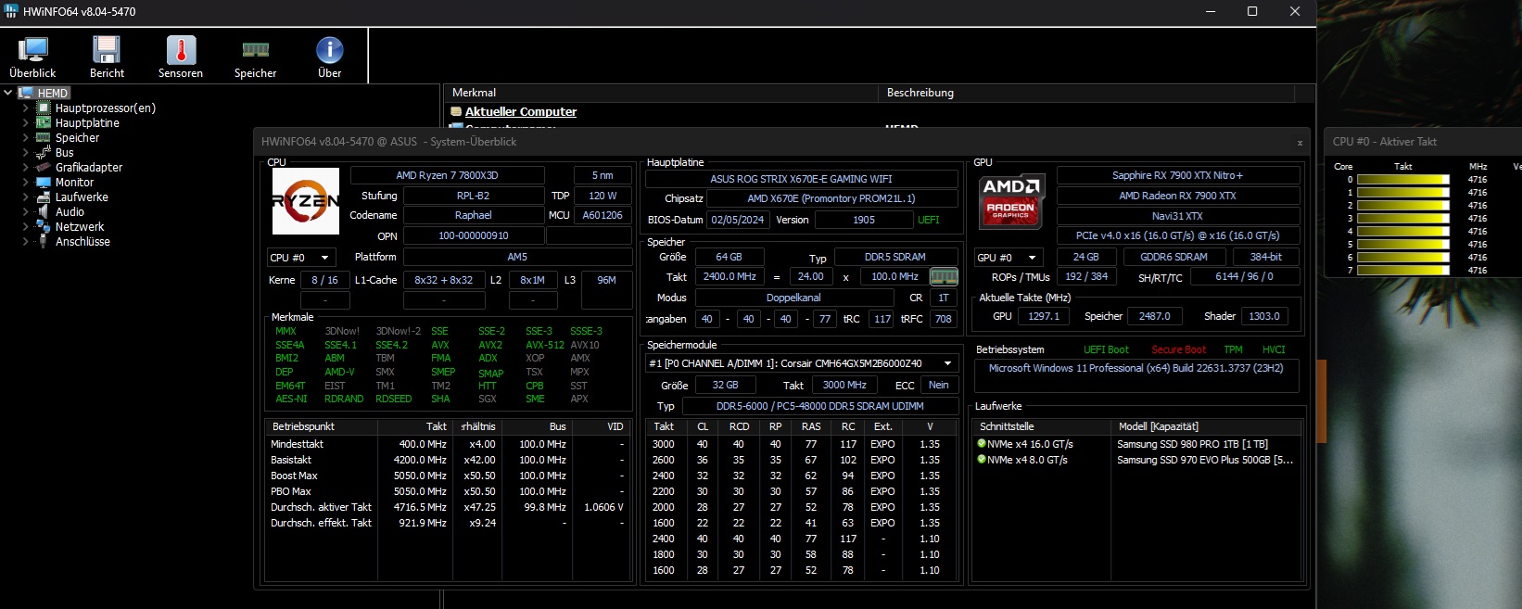Image resolution: width=1522 pixels, height=609 pixels.
Task: Select the Audio tree item label
Action: [70, 212]
